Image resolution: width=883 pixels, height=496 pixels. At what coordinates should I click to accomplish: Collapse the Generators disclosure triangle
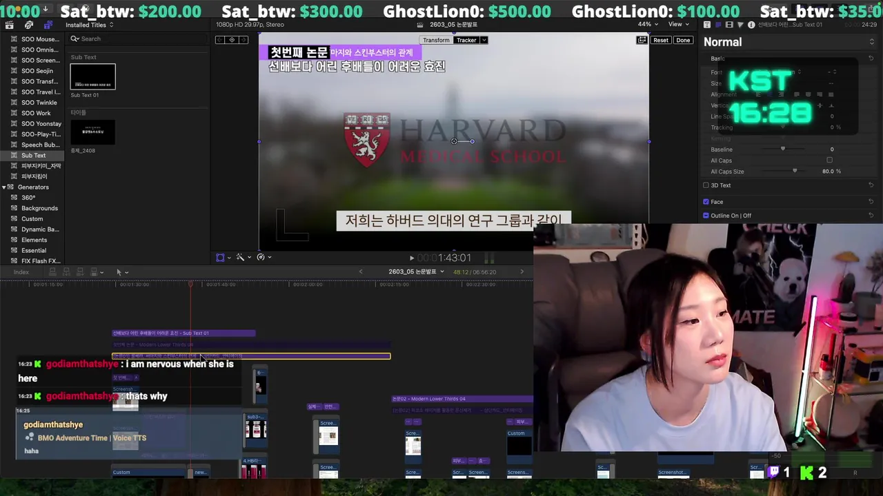click(x=4, y=187)
